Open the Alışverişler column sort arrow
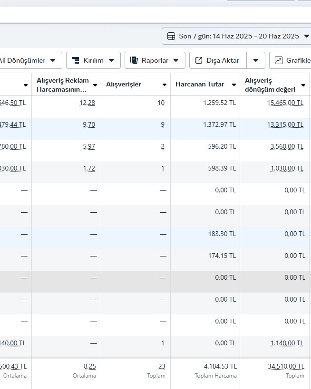The width and height of the screenshot is (311, 389). tap(164, 85)
